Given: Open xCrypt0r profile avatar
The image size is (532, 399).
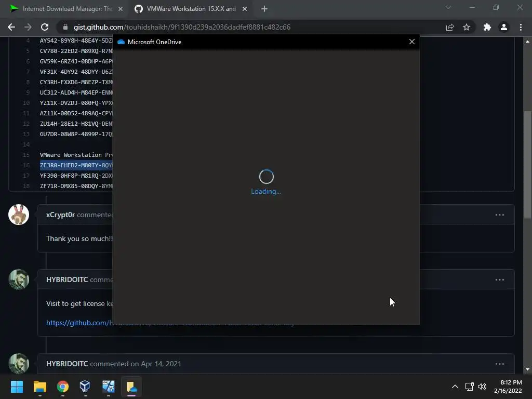Looking at the screenshot, I should (19, 215).
